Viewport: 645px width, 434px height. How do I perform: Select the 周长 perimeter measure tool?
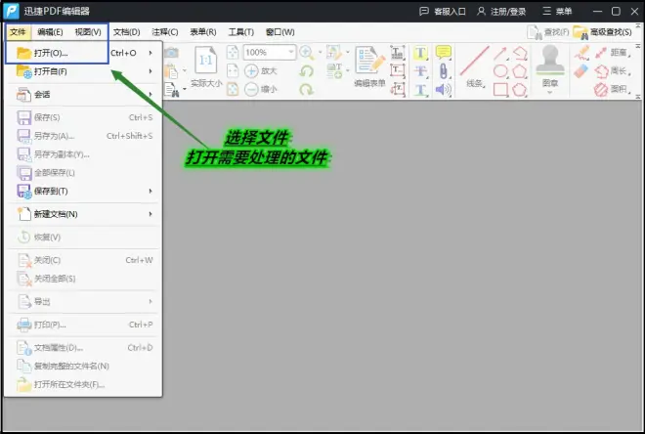[x=613, y=70]
